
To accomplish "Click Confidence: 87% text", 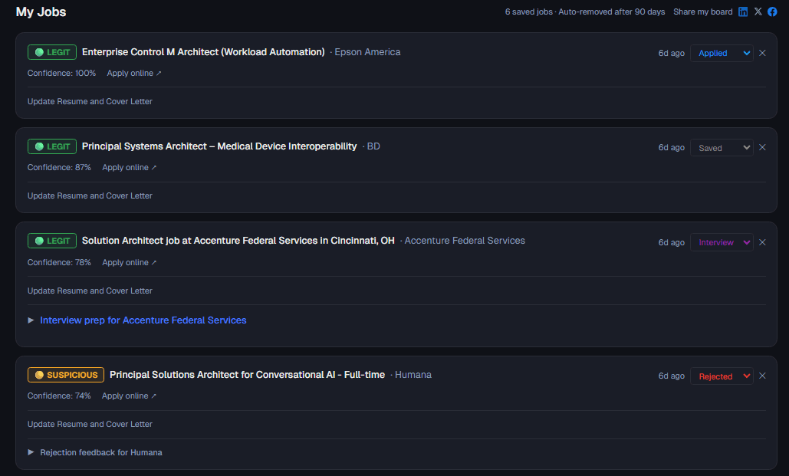I will point(59,168).
